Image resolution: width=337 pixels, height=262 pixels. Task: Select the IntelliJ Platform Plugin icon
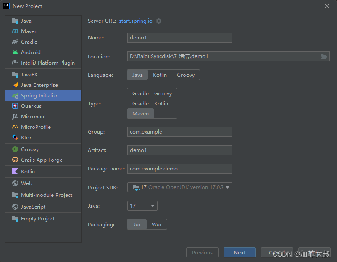point(15,63)
